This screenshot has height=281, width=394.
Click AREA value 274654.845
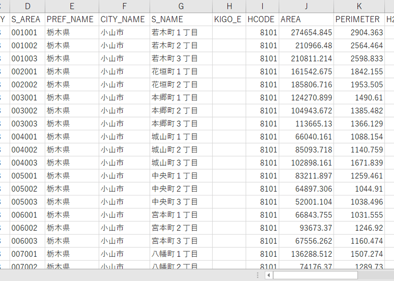coord(306,32)
